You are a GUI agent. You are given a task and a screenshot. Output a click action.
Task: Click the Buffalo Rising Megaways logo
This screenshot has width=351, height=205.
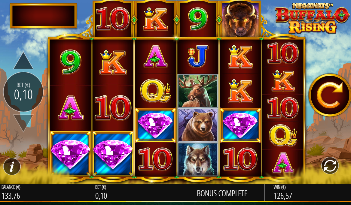tap(312, 18)
